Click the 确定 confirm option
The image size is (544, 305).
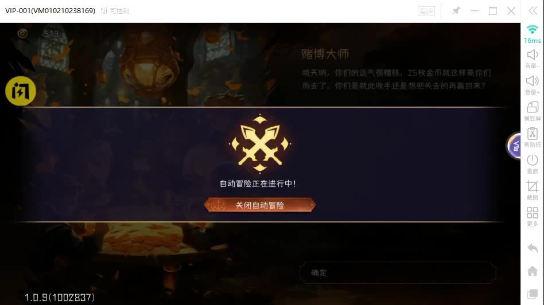pos(398,273)
